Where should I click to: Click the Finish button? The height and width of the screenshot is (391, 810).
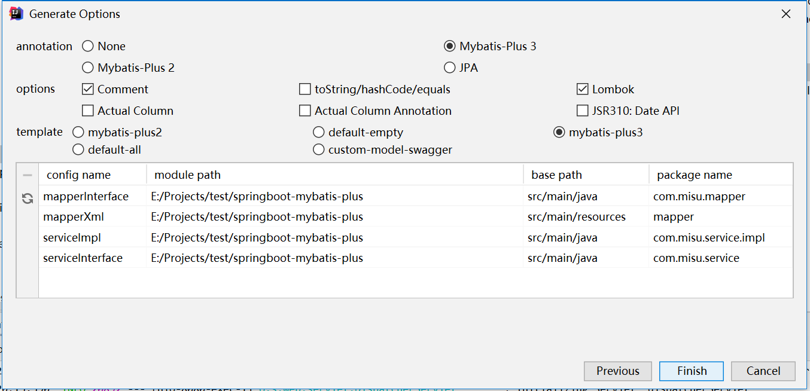[692, 371]
